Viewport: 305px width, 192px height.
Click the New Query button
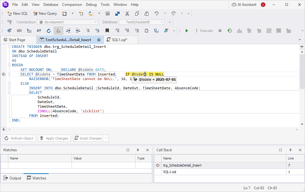tap(45, 13)
